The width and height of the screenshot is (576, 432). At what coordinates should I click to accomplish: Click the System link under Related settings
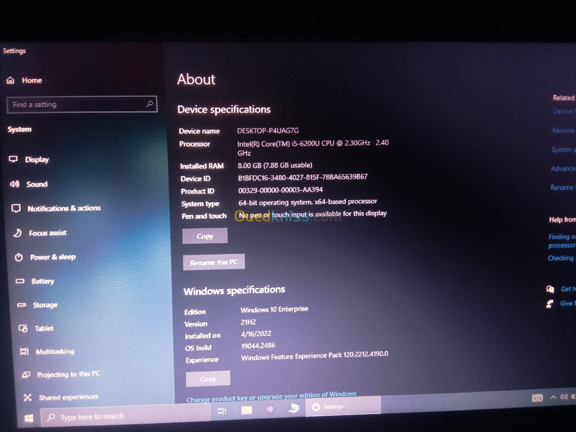pyautogui.click(x=563, y=149)
